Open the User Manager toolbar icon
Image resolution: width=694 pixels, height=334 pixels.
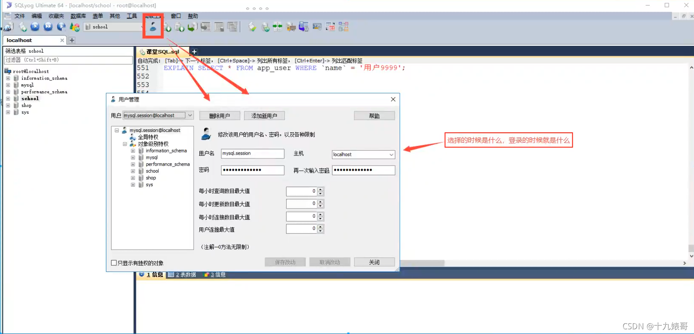(153, 27)
